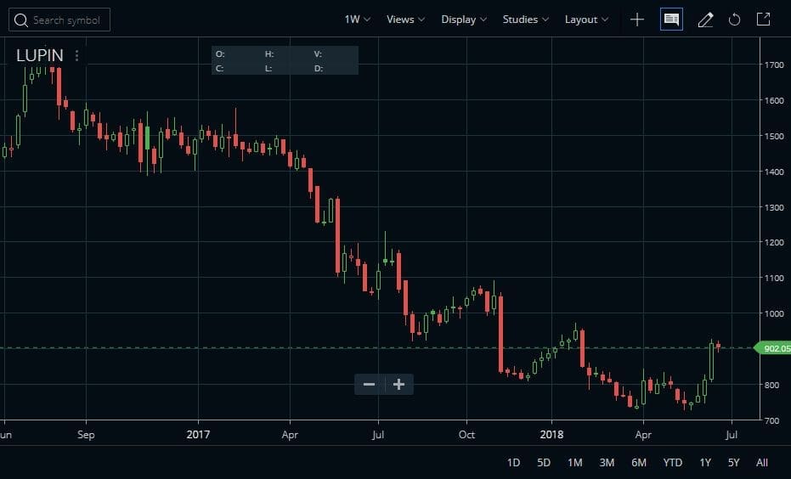Open the Display dropdown menu
Image resolution: width=791 pixels, height=479 pixels.
pyautogui.click(x=464, y=20)
